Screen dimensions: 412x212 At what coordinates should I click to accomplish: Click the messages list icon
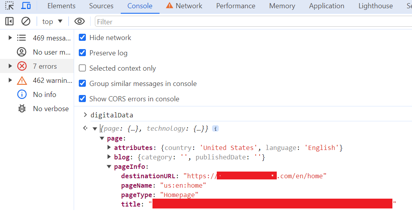(22, 38)
